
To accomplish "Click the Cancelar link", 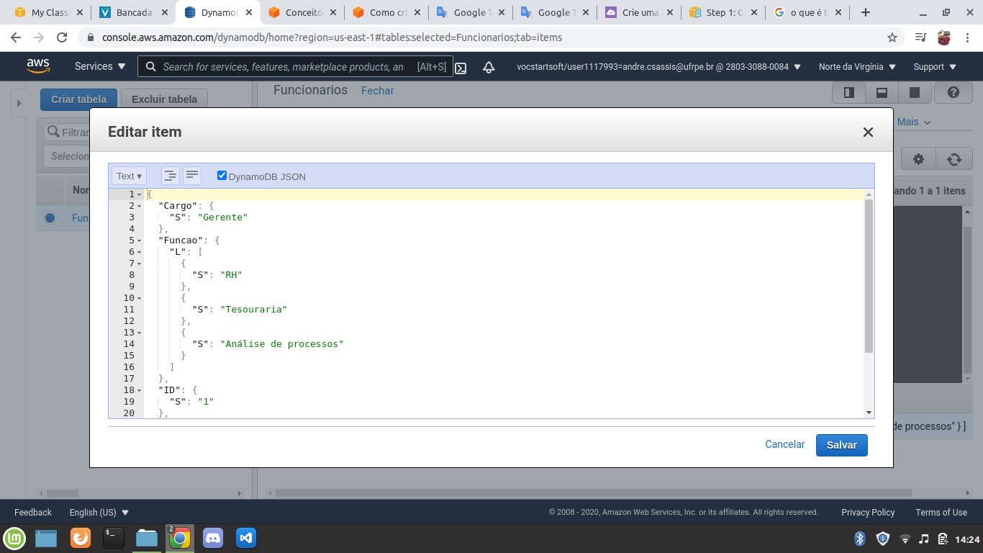I will click(784, 444).
